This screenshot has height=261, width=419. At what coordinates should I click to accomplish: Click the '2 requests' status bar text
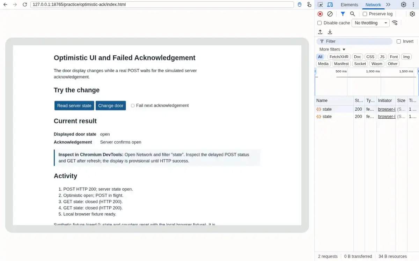[x=328, y=256]
